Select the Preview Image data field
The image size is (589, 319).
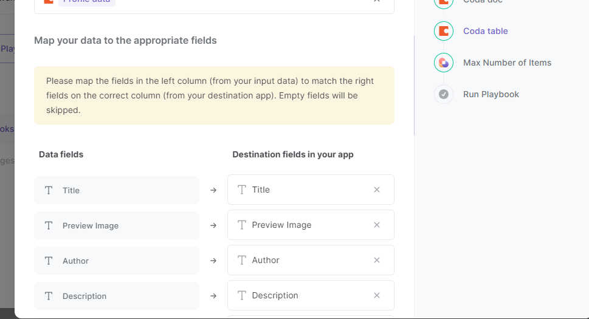117,225
